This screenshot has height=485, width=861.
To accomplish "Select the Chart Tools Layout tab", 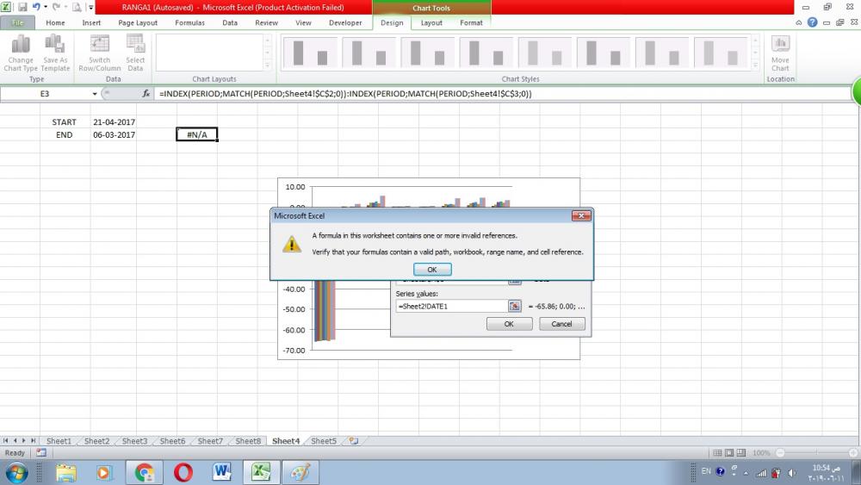I will pos(431,22).
